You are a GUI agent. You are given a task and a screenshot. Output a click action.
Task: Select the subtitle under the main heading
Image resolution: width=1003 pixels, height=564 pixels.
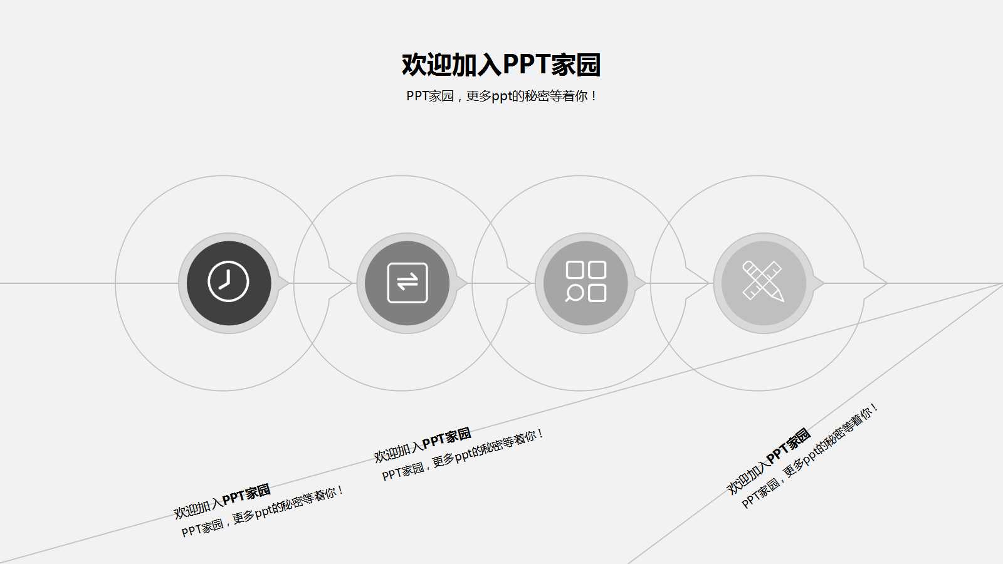[501, 97]
